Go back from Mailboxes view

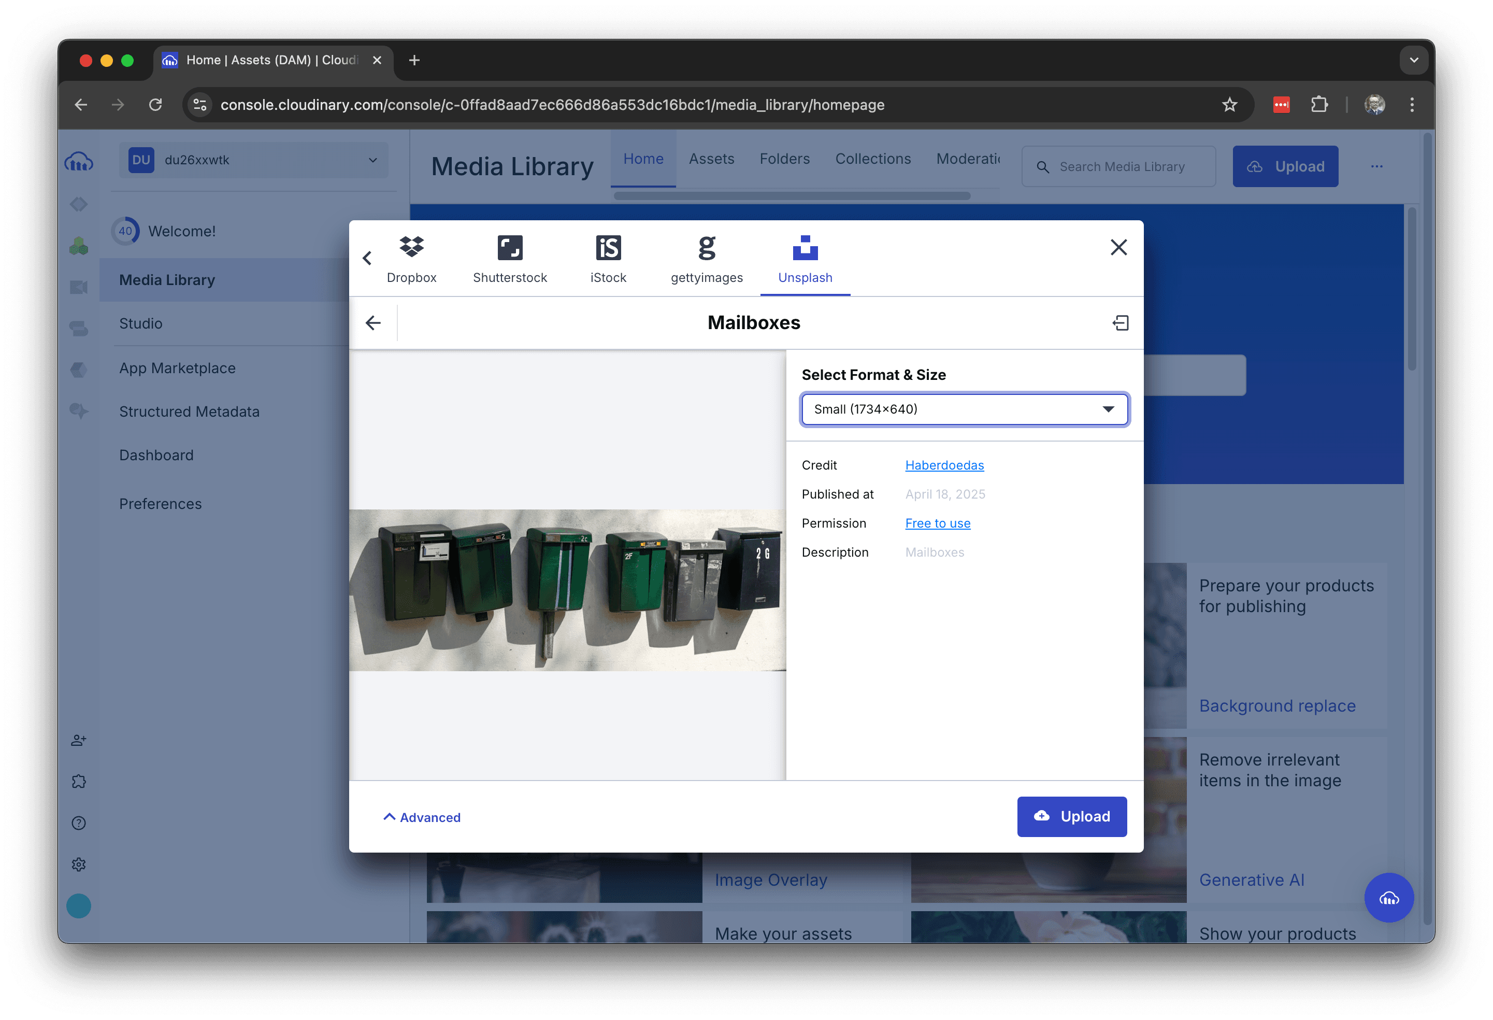pos(373,323)
